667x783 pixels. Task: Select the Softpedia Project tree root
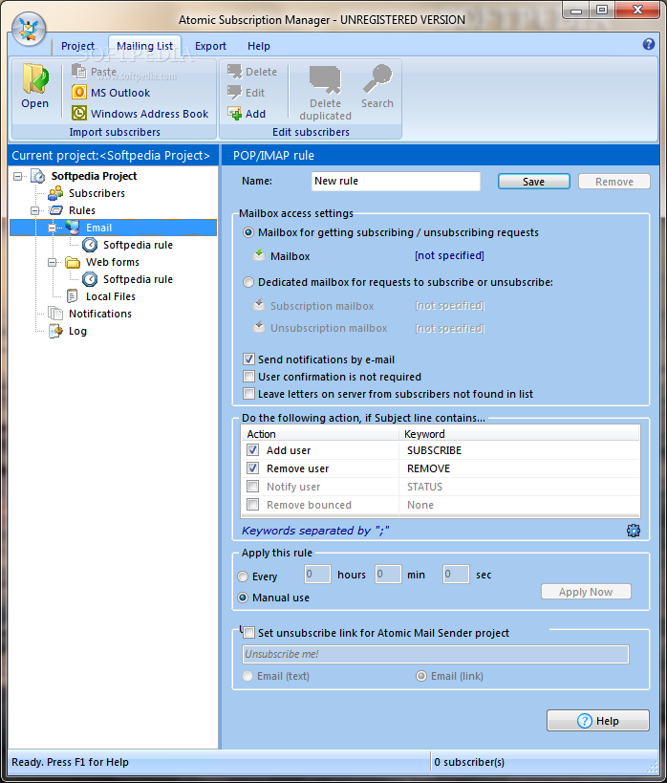(x=94, y=176)
